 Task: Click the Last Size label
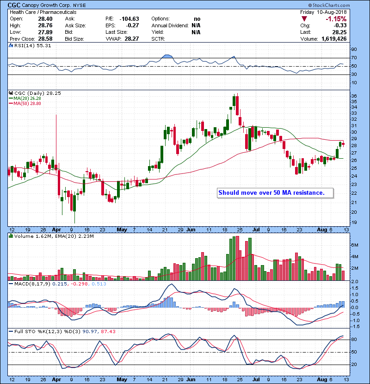point(116,32)
